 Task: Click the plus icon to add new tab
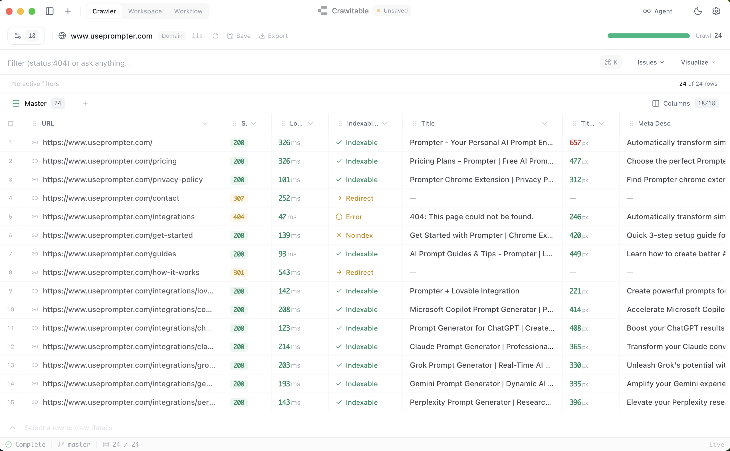click(68, 11)
